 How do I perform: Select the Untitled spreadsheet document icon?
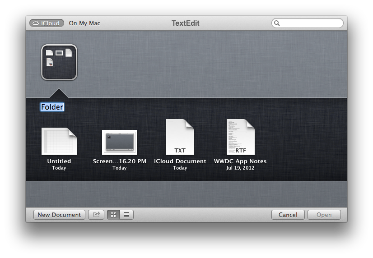pyautogui.click(x=59, y=141)
